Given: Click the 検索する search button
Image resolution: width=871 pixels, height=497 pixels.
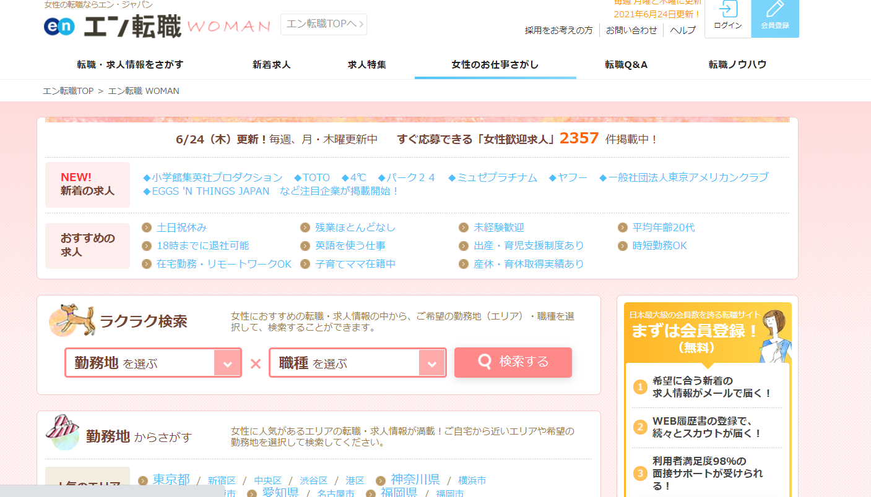Looking at the screenshot, I should [513, 362].
